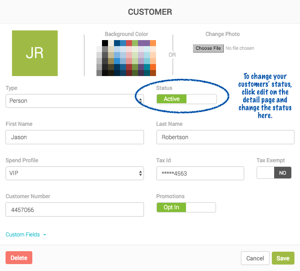Click the Customer Number field

(75, 210)
